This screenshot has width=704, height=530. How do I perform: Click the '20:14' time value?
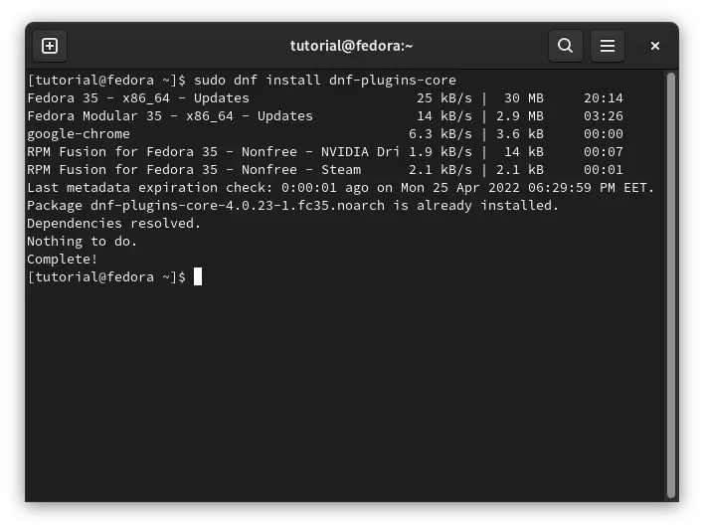[604, 98]
